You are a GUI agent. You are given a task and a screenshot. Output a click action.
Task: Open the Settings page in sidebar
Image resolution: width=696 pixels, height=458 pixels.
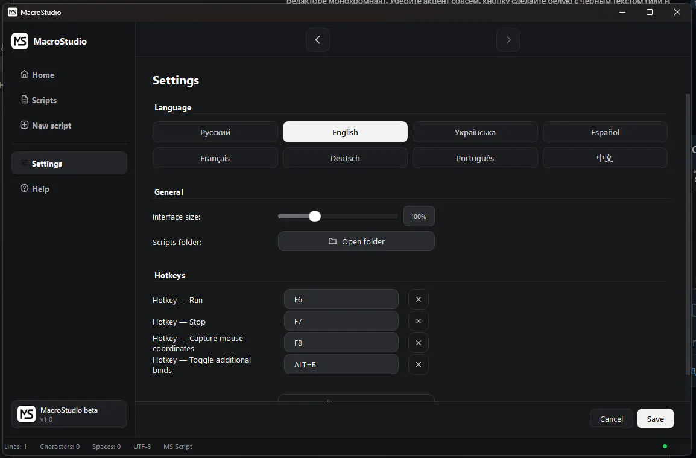69,163
